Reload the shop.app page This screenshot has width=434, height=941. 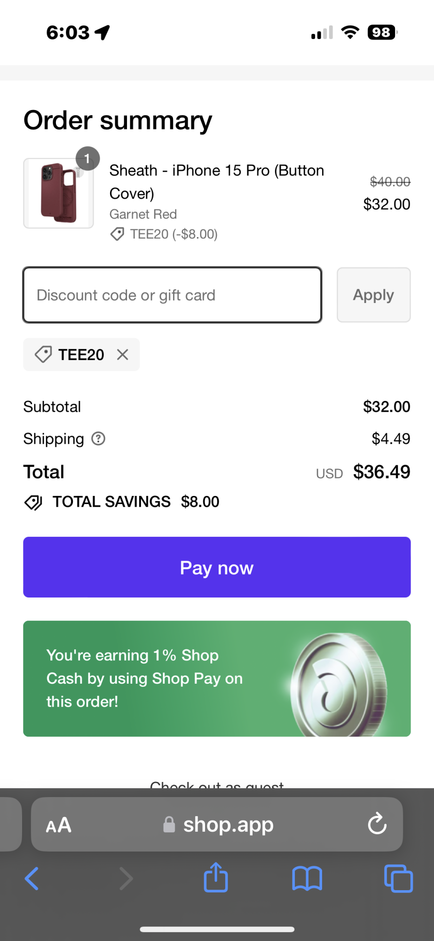pyautogui.click(x=377, y=824)
